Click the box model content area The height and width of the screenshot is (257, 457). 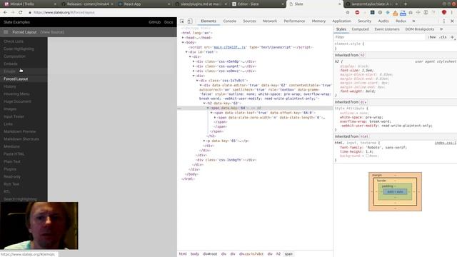(x=395, y=192)
